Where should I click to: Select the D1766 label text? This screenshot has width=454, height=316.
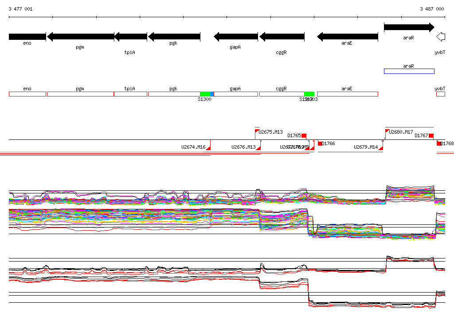click(x=329, y=143)
